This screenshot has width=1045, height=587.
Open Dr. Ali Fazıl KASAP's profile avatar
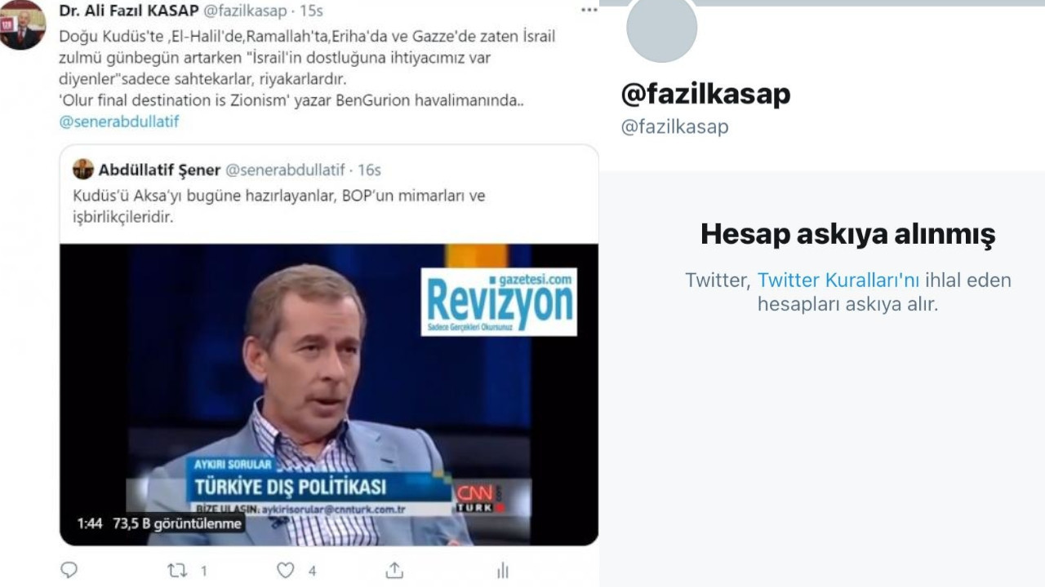pos(22,25)
